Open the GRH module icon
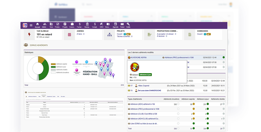 (x=101, y=24)
